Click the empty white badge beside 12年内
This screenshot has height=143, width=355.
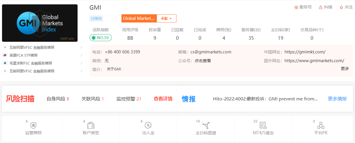[x=111, y=18]
